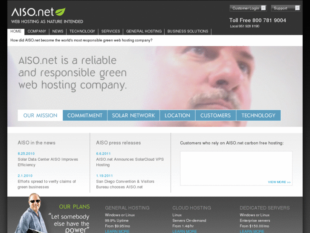Click LEARN MORE under General Hosting
Image resolution: width=310 pixels, height=233 pixels.
click(117, 231)
